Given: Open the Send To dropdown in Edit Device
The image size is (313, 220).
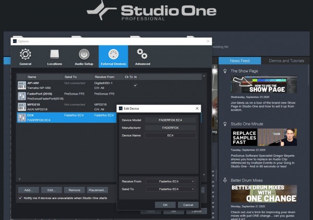Looking at the screenshot, I should click(x=170, y=189).
